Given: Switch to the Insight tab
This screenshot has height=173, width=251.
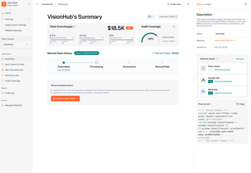Looking at the screenshot, I should tap(208, 4).
